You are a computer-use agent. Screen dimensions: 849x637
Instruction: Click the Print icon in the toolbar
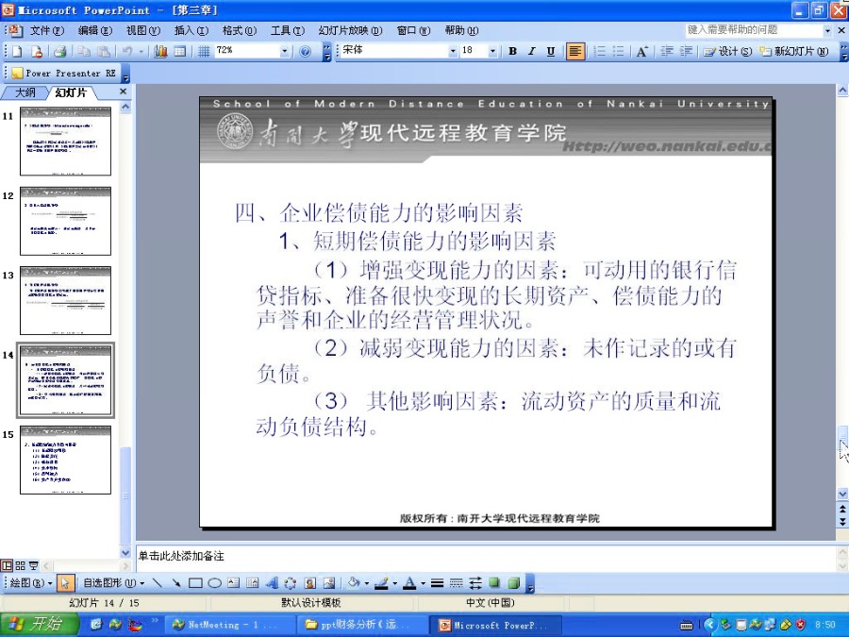[60, 52]
